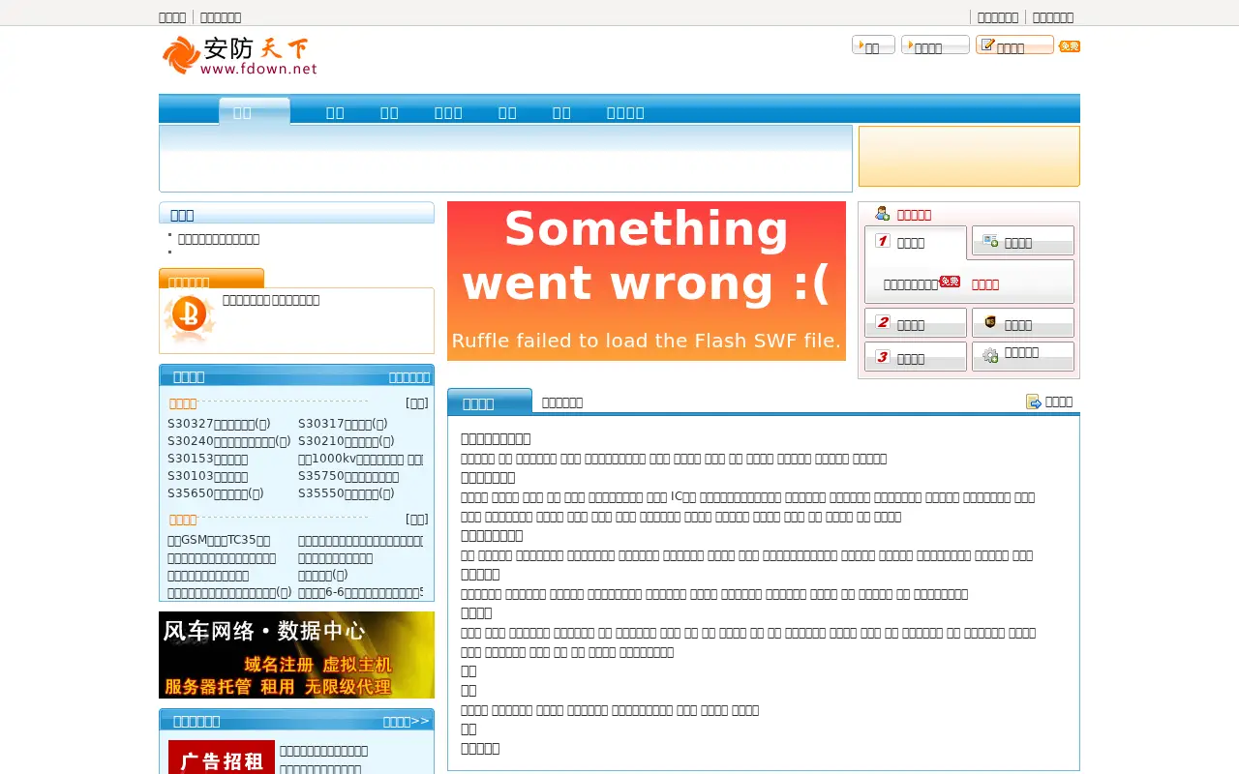Screen dimensions: 1239x774
Task: Click the Ruffle 'Something went wrong' Flash area
Action: click(x=647, y=281)
